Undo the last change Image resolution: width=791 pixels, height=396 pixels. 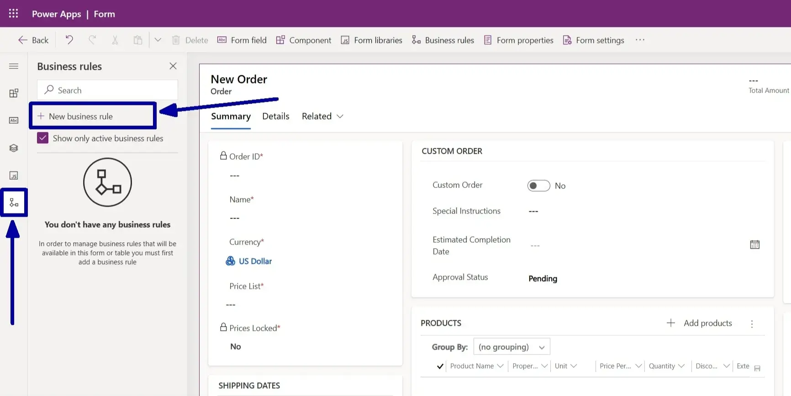[69, 40]
